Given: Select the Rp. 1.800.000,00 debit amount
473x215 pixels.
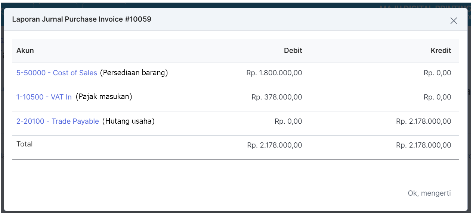Looking at the screenshot, I should click(274, 73).
